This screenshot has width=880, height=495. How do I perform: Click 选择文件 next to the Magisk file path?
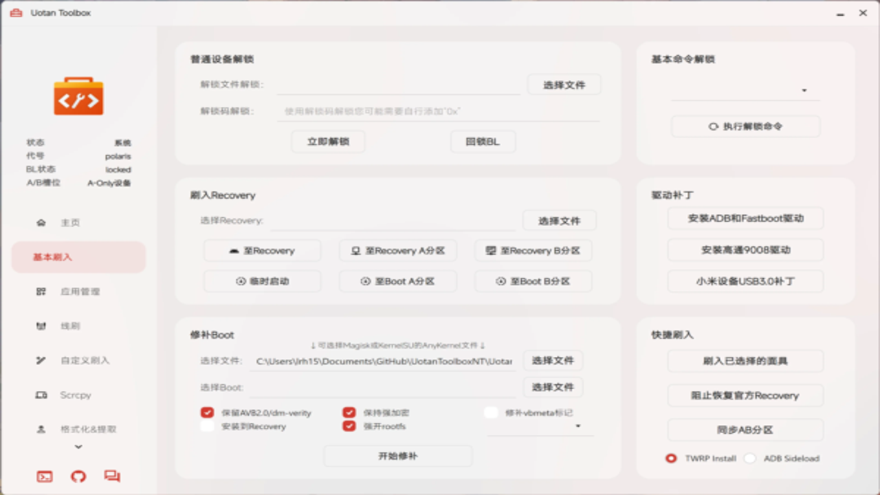[553, 360]
